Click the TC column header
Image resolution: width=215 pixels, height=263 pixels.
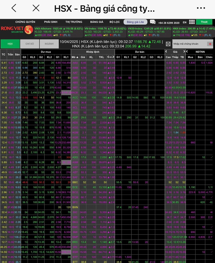(3, 54)
